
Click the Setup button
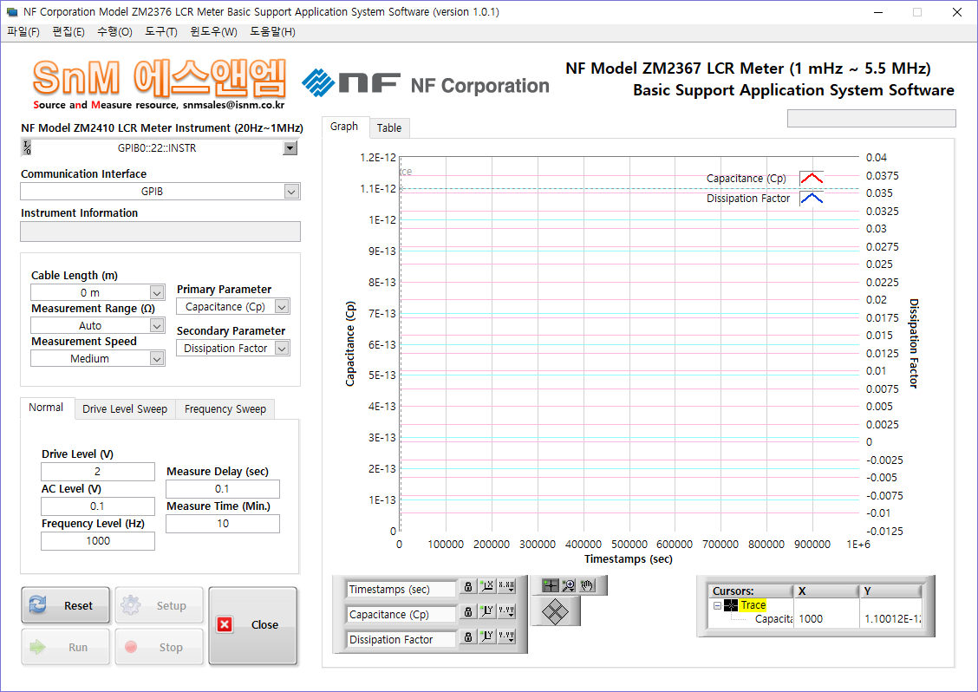coord(159,605)
